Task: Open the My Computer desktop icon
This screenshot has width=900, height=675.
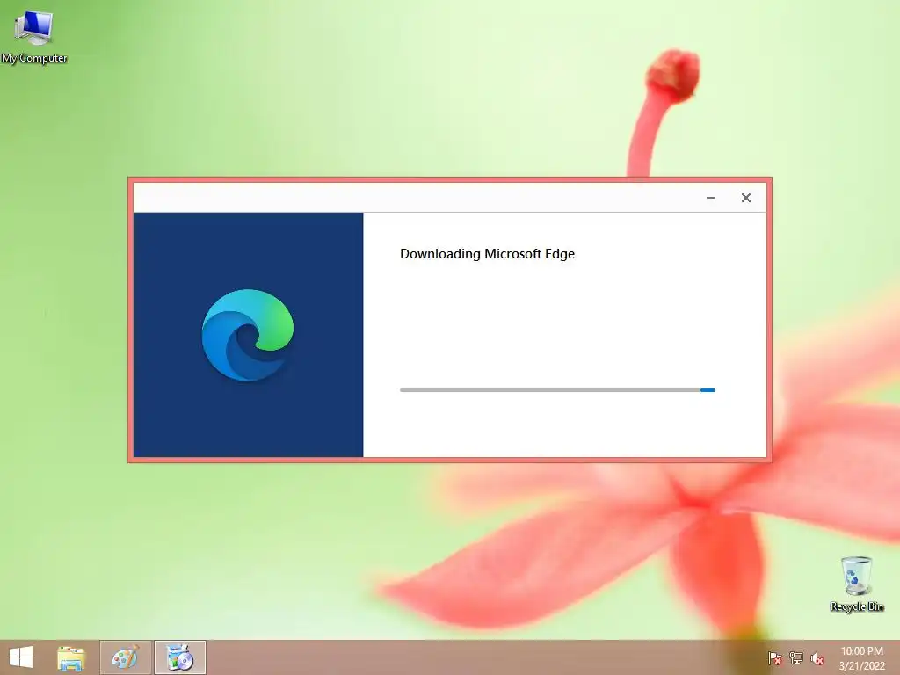Action: click(34, 36)
